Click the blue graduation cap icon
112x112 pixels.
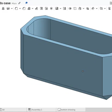27,3
